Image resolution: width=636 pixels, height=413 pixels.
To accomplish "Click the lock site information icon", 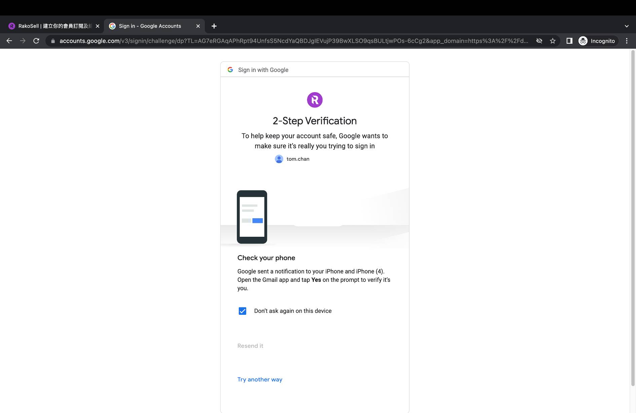I will coord(53,41).
